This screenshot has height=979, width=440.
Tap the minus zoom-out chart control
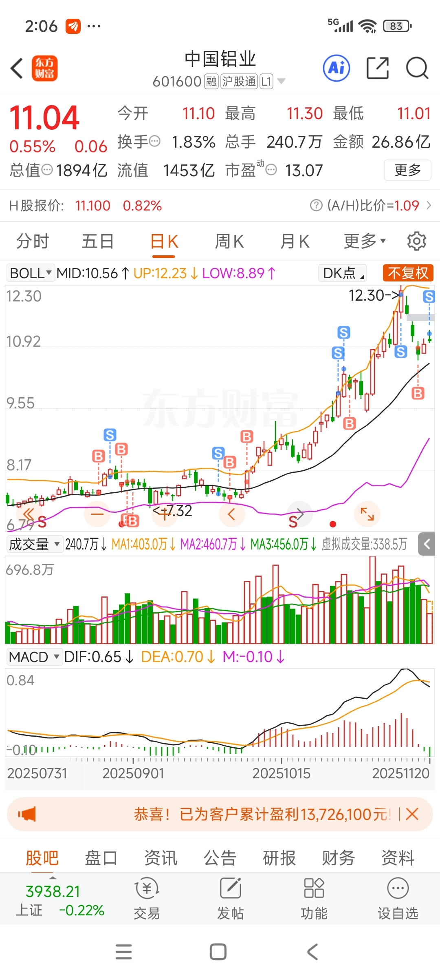tap(97, 514)
